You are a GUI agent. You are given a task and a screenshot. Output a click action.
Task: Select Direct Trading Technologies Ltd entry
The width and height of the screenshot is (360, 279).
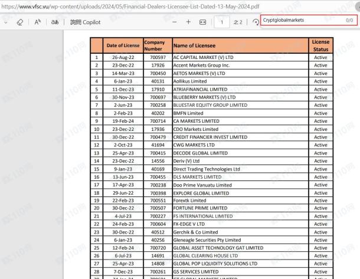pos(207,169)
